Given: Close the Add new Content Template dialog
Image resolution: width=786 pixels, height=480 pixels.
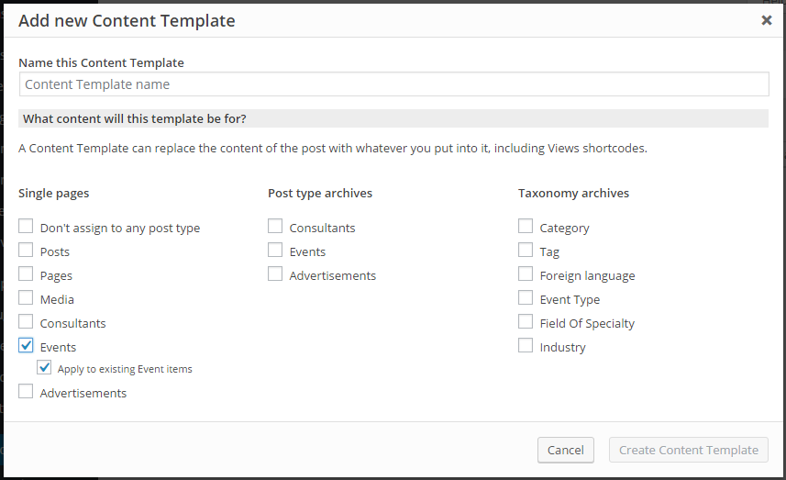Looking at the screenshot, I should (767, 20).
